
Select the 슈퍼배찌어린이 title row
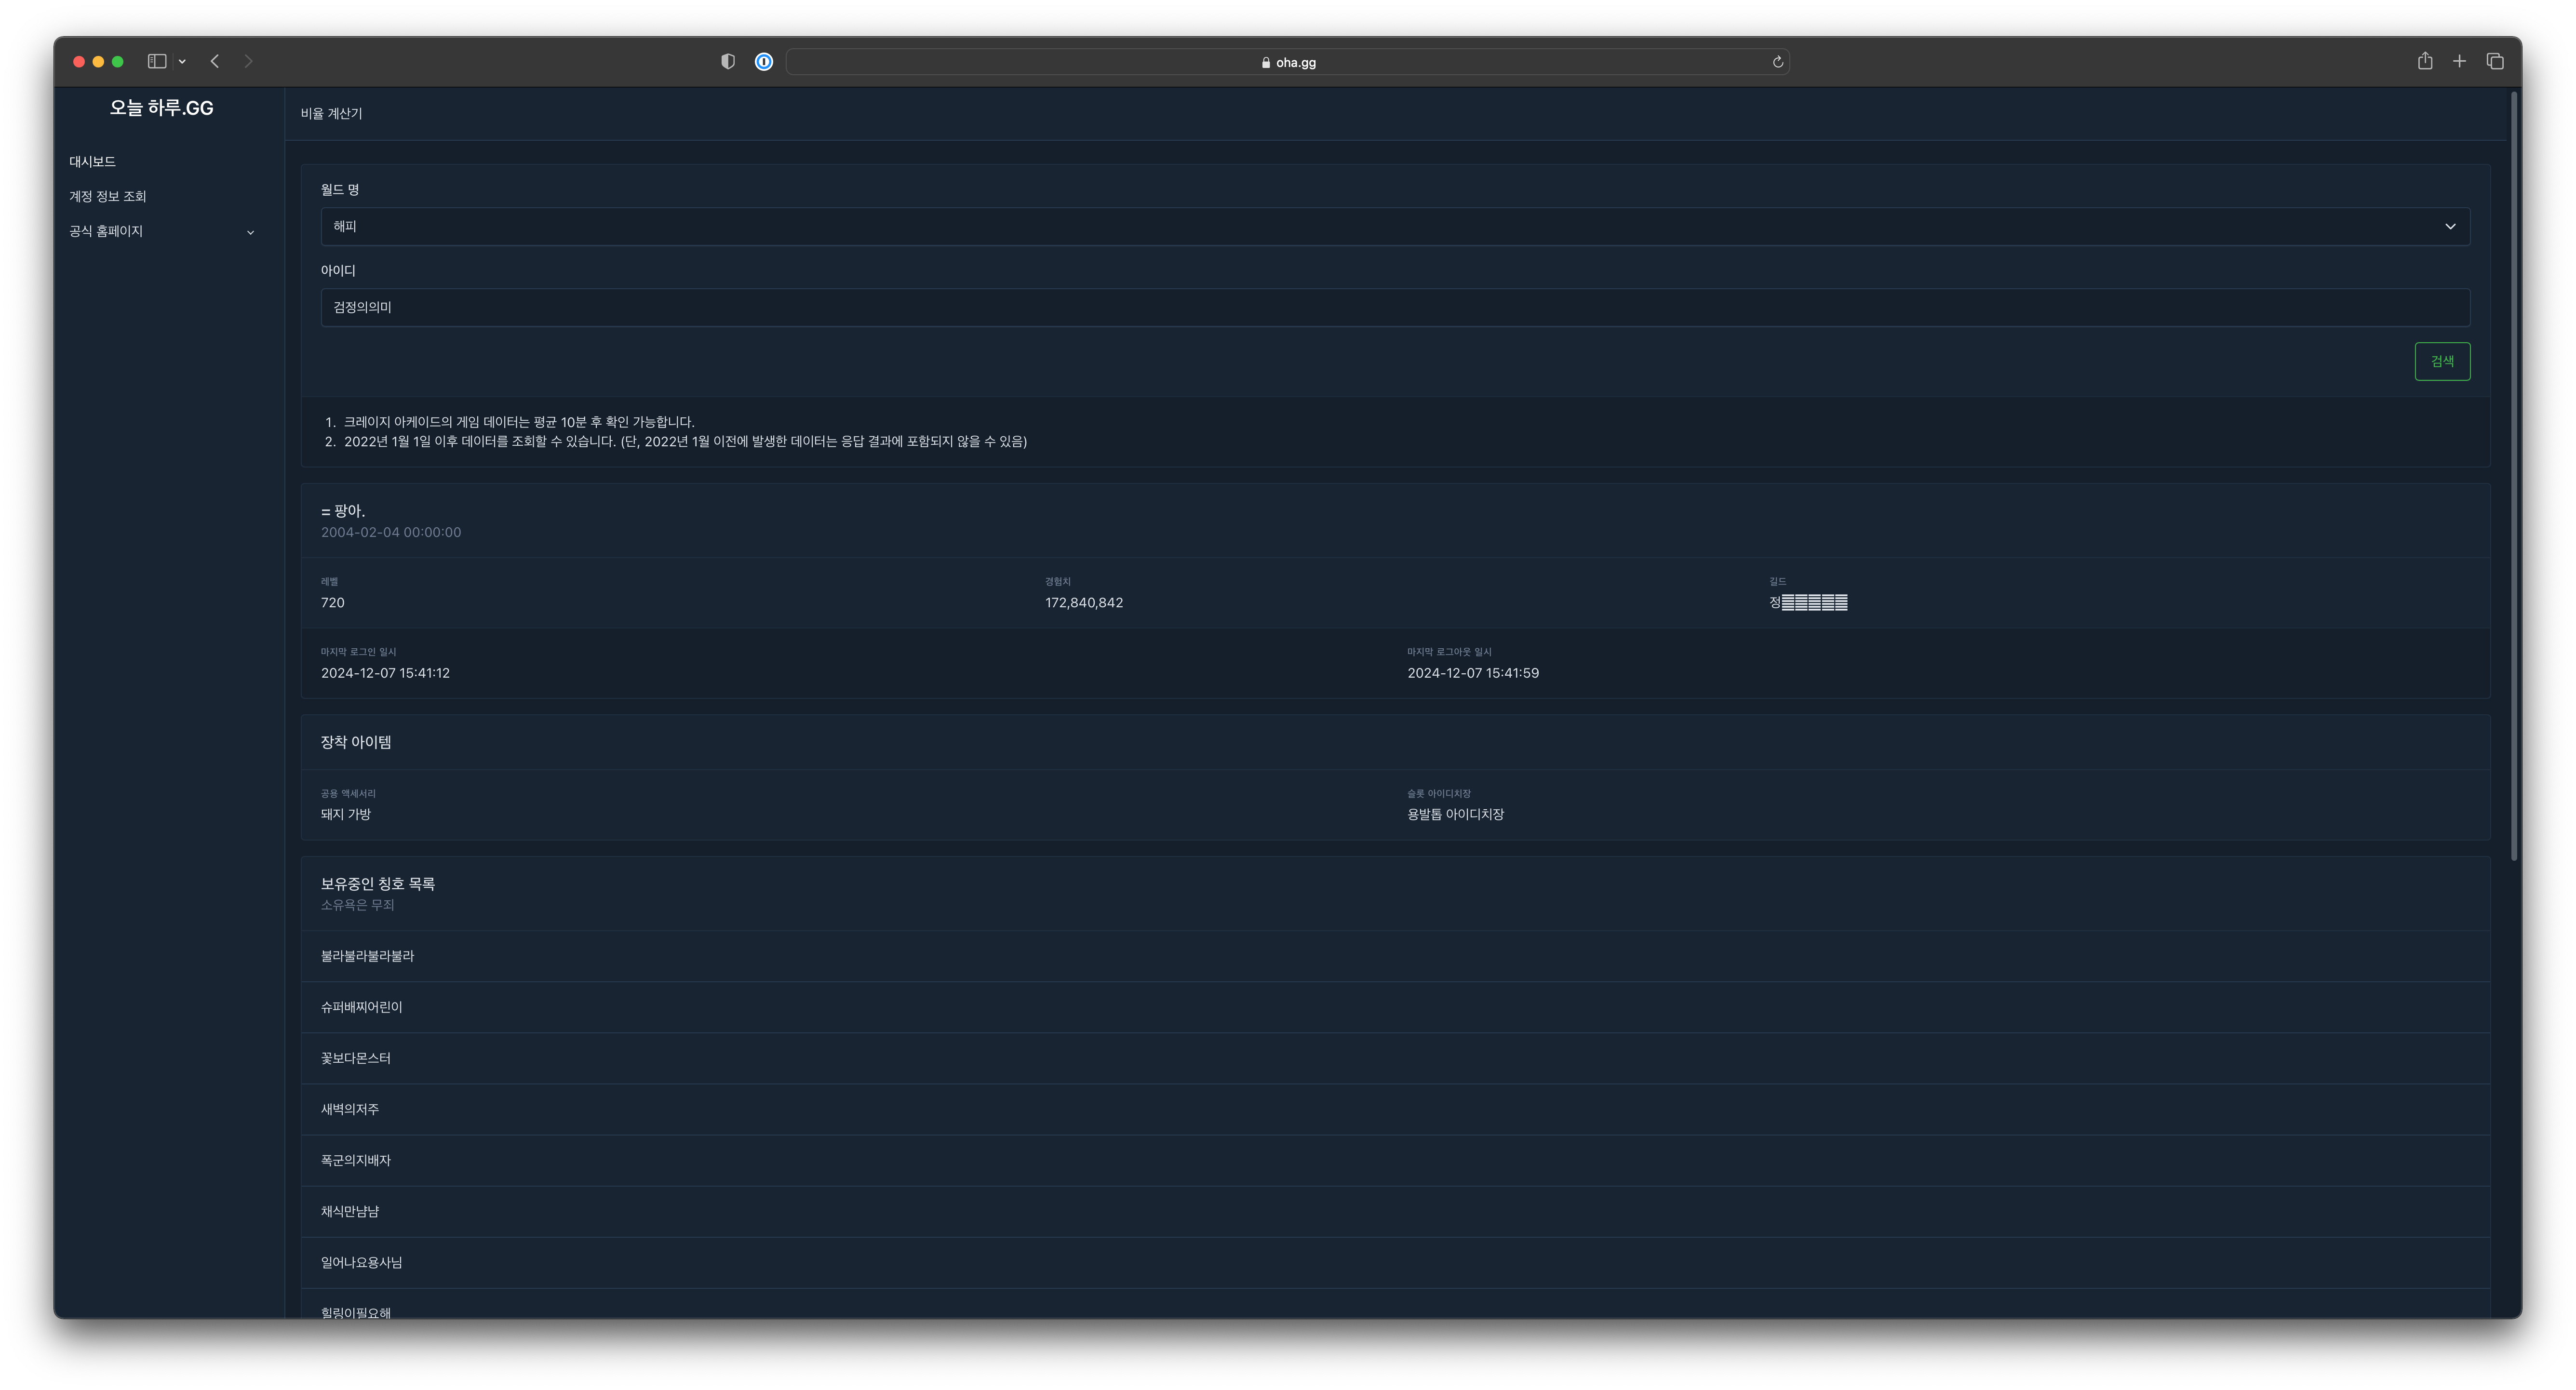[362, 1008]
